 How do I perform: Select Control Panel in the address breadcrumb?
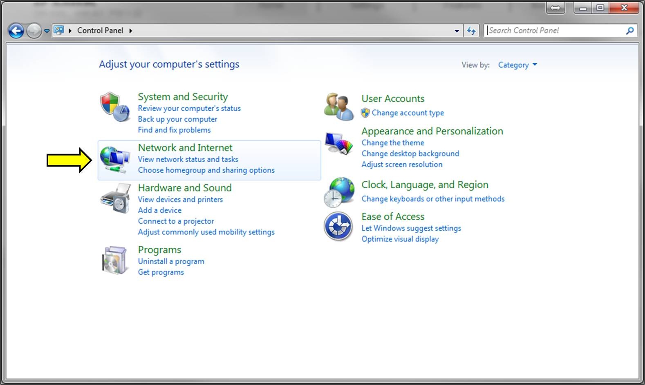tap(100, 30)
